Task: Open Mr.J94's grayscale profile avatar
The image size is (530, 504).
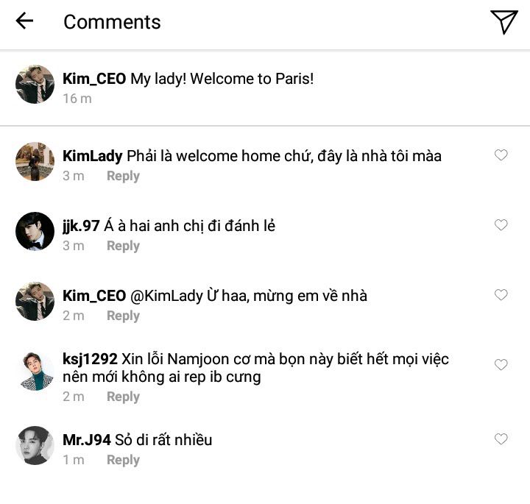Action: click(35, 446)
